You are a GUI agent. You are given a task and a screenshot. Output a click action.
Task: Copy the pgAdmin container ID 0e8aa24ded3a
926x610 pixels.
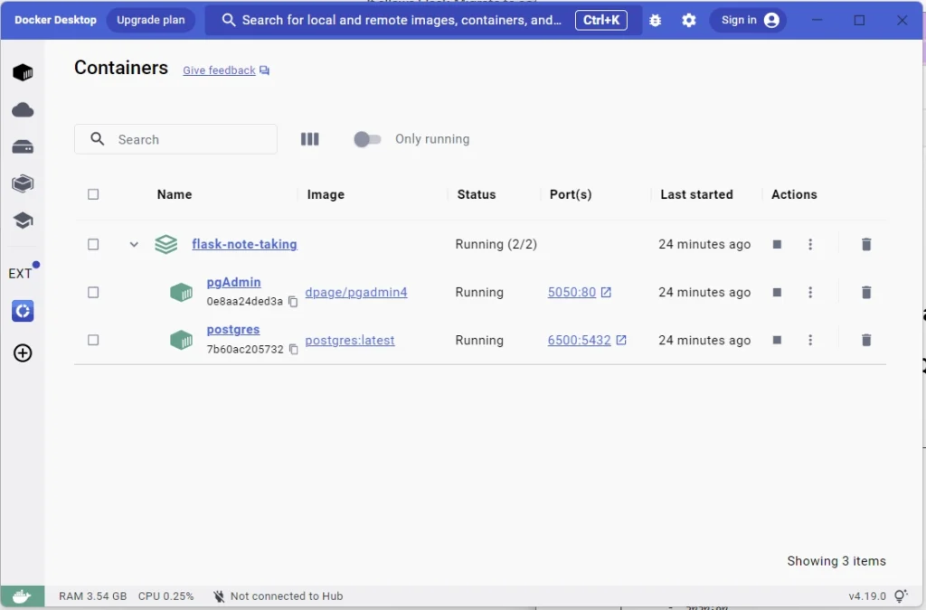293,302
